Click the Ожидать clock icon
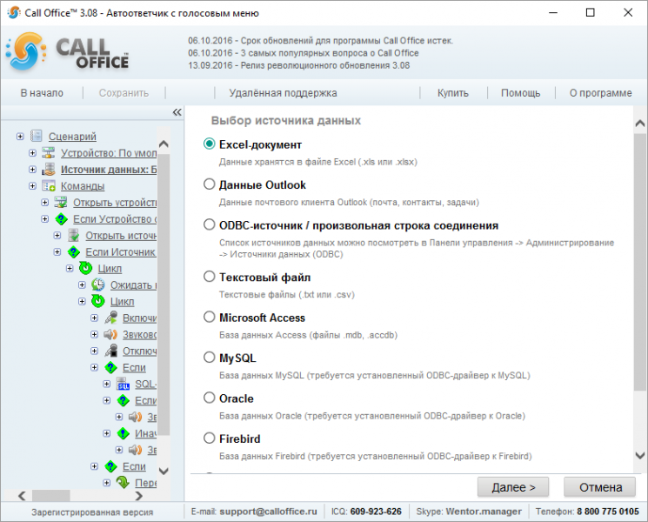 tap(98, 284)
